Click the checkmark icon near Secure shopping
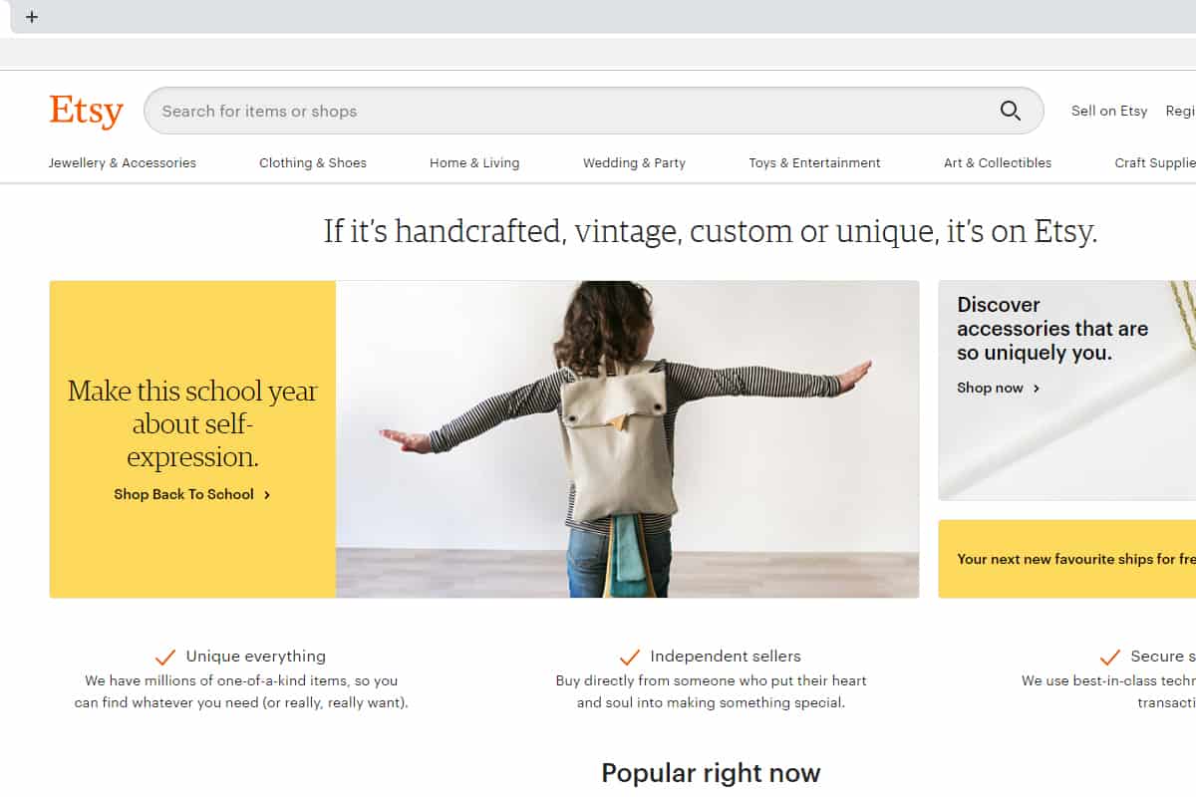The image size is (1196, 797). [x=1110, y=657]
